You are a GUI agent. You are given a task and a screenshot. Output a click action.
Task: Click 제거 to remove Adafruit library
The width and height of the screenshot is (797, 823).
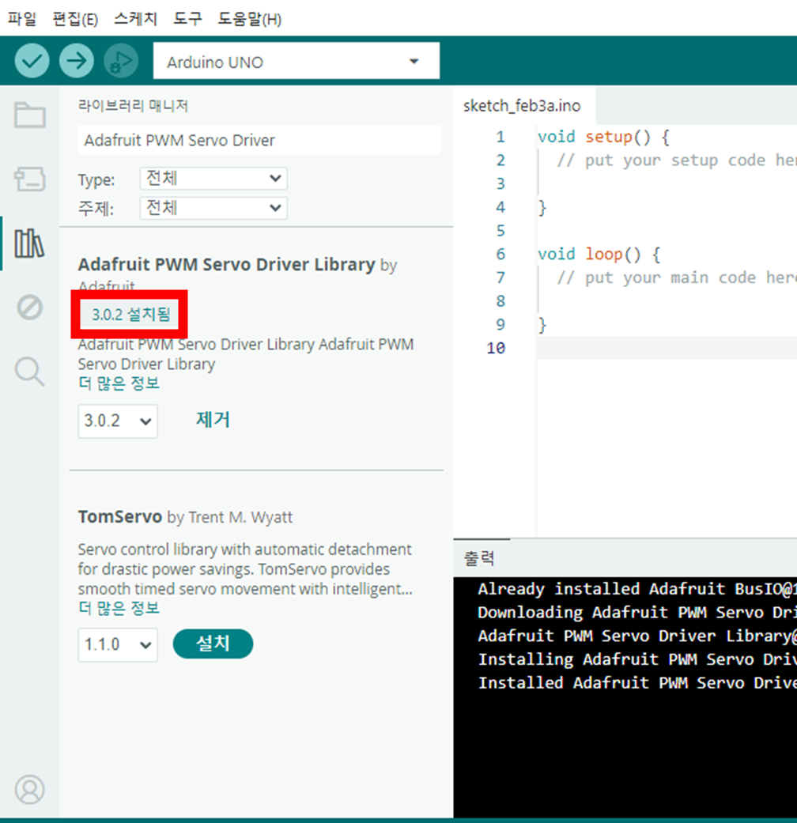213,420
